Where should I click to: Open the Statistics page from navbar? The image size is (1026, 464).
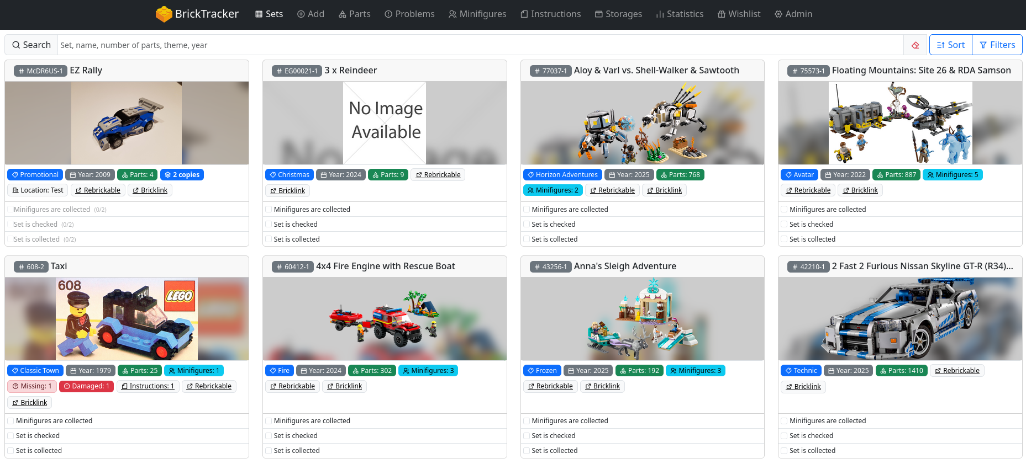pyautogui.click(x=679, y=14)
